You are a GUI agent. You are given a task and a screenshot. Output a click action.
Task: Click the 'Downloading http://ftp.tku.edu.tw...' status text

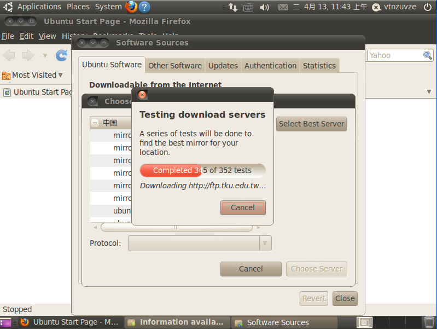[x=202, y=186]
